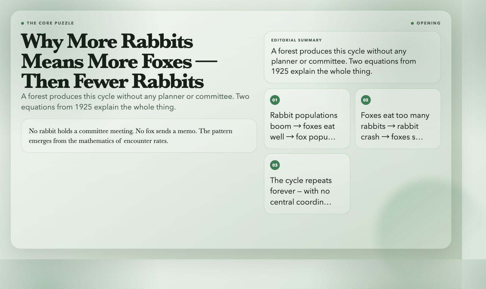Click the green dot beside OPENING
Screen dimensions: 486x289
coord(412,23)
